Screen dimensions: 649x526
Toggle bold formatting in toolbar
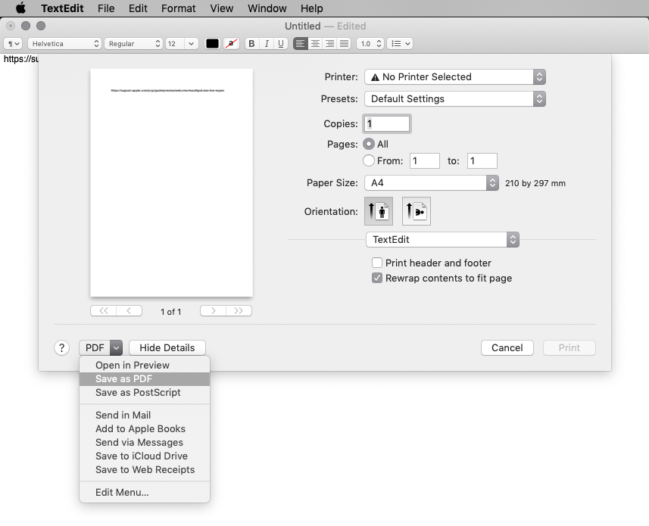coord(252,44)
